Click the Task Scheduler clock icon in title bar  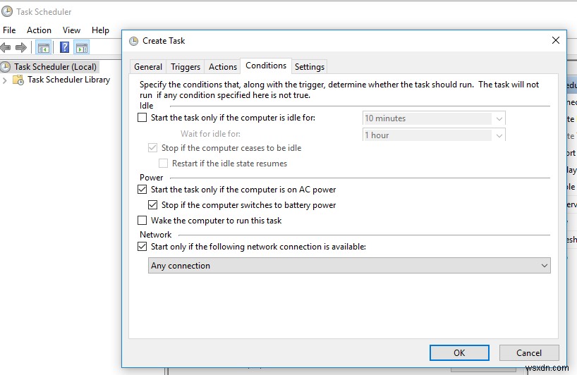(x=6, y=12)
